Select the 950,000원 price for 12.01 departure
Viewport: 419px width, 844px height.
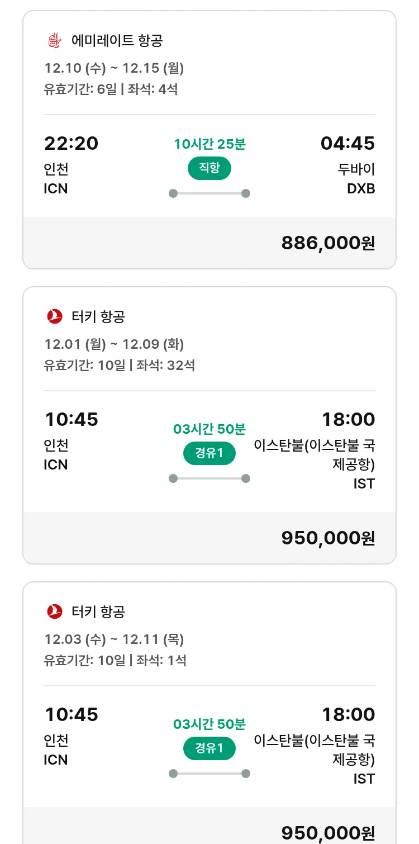(327, 538)
